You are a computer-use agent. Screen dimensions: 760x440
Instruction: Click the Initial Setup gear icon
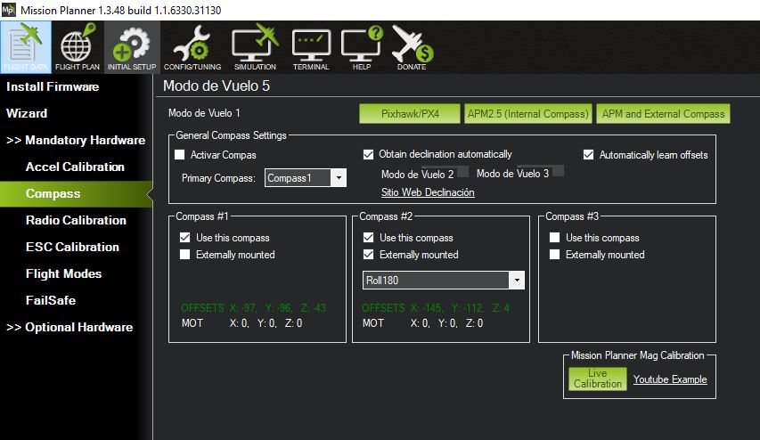[x=132, y=46]
